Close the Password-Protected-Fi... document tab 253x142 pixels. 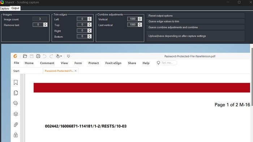click(76, 71)
